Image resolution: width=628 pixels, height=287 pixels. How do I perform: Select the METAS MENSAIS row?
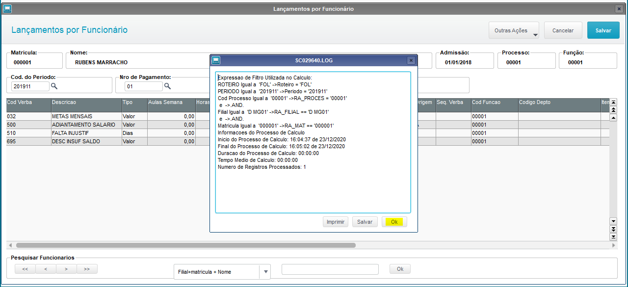[x=308, y=116]
